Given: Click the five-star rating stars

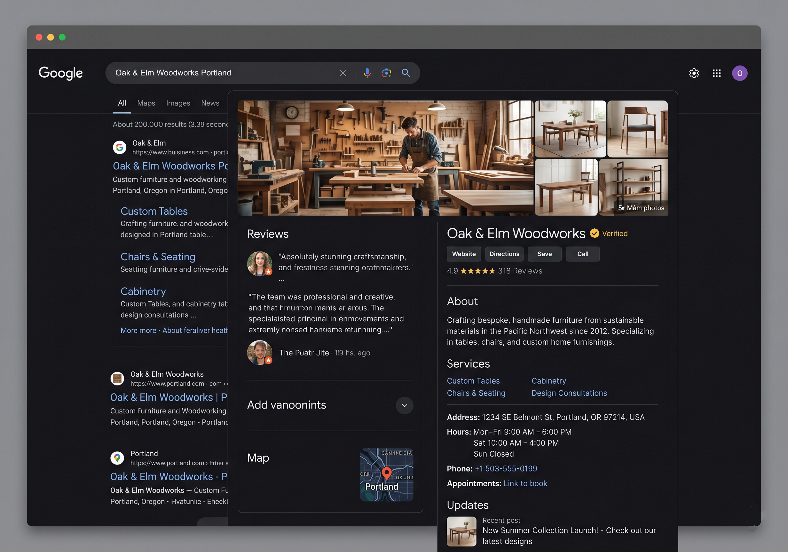Looking at the screenshot, I should click(x=478, y=271).
